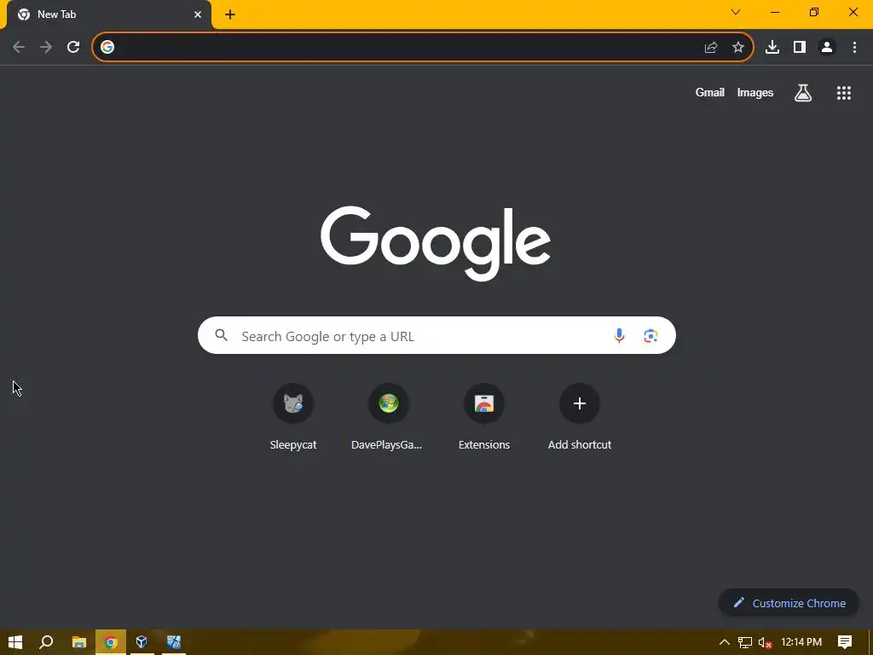
Task: Click the magnifier icon in the search box
Action: (x=222, y=335)
